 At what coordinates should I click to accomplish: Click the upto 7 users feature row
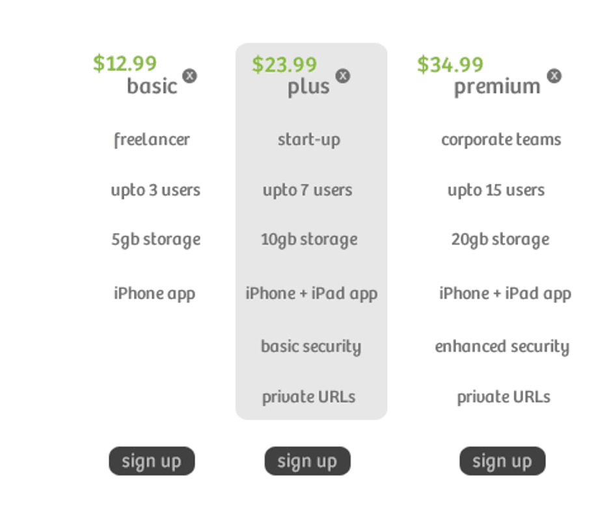pos(308,190)
